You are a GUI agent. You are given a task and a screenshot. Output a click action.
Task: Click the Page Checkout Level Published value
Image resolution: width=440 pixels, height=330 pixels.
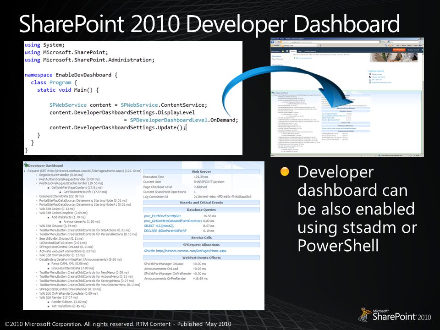[x=200, y=187]
